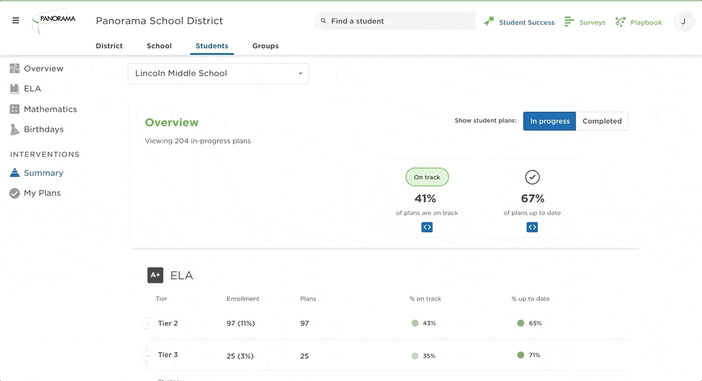Open the Playbook link
The height and width of the screenshot is (381, 702).
646,22
